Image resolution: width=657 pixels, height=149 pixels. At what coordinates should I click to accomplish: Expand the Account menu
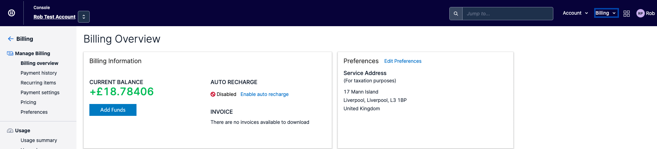[575, 13]
